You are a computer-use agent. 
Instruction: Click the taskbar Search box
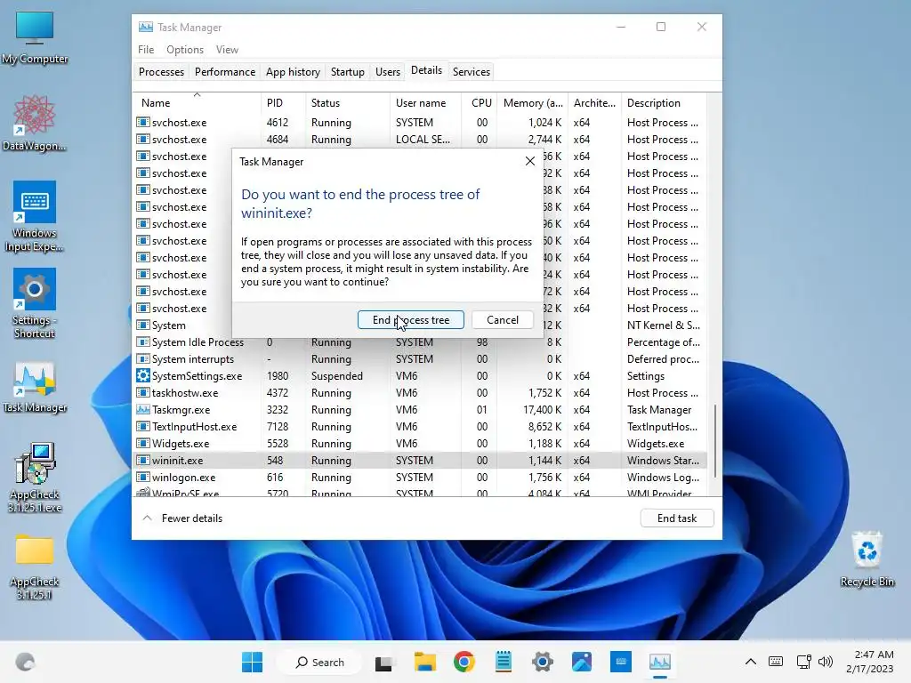(319, 662)
